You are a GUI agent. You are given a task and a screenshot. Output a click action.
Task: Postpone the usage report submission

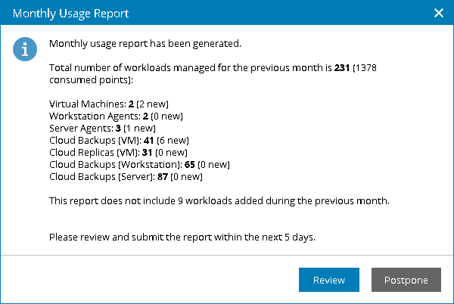tap(406, 280)
